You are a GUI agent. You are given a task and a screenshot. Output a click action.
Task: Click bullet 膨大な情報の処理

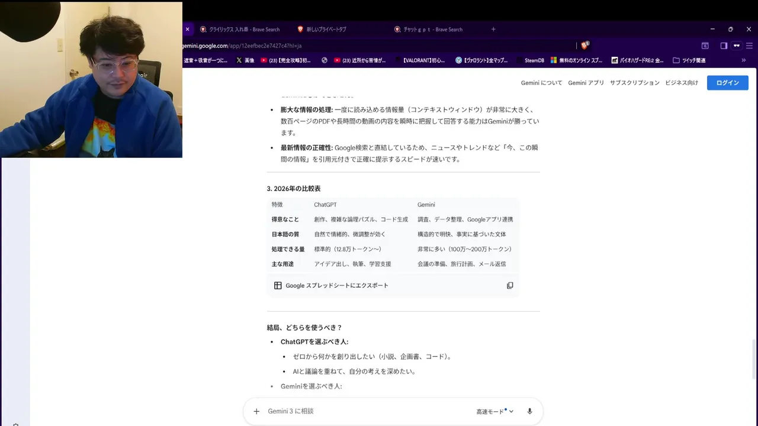pos(307,109)
